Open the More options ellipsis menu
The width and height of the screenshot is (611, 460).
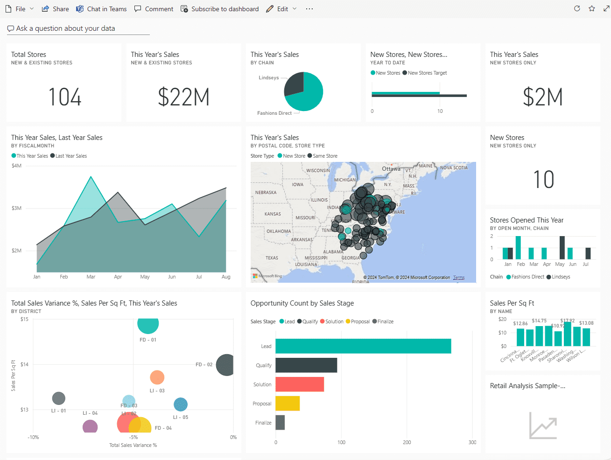point(309,8)
